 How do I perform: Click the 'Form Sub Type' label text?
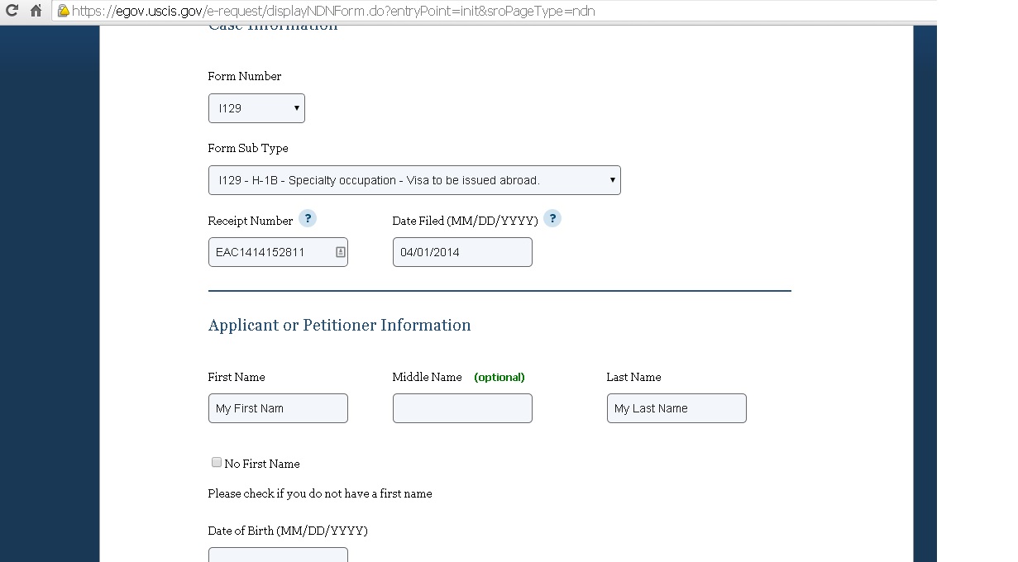(x=248, y=148)
